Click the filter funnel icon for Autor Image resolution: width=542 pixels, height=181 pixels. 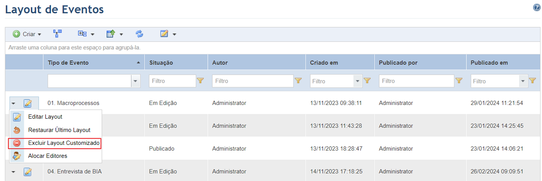(298, 81)
